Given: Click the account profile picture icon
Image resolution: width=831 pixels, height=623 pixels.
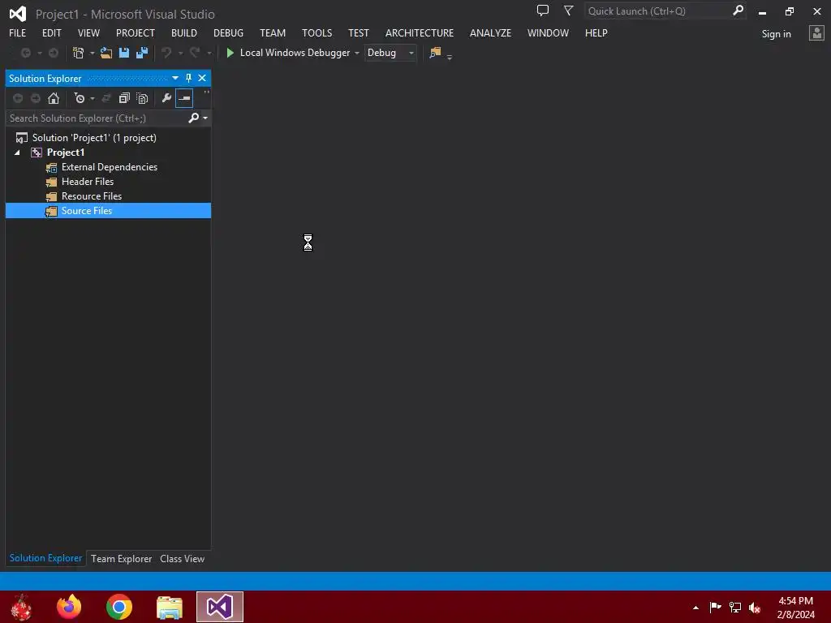Looking at the screenshot, I should (816, 33).
